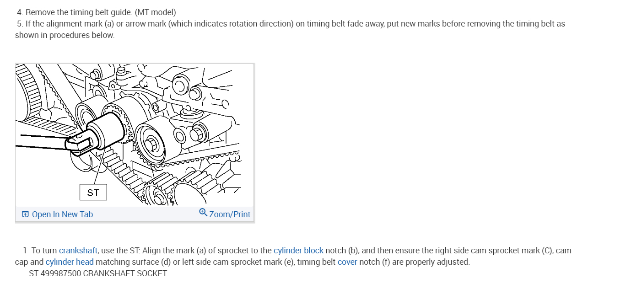Click the 'shown in procedures below' text
Image resolution: width=631 pixels, height=289 pixels.
pyautogui.click(x=65, y=35)
